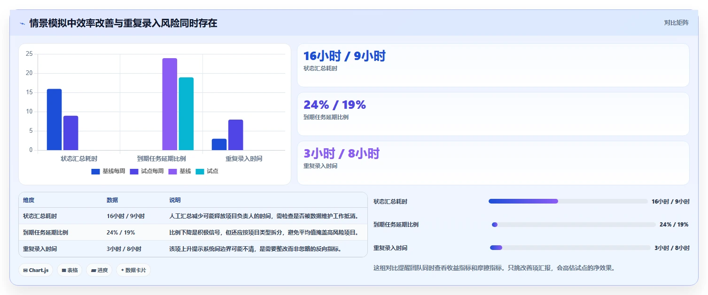
Task: Toggle the 基线每周 legend item
Action: (x=108, y=171)
